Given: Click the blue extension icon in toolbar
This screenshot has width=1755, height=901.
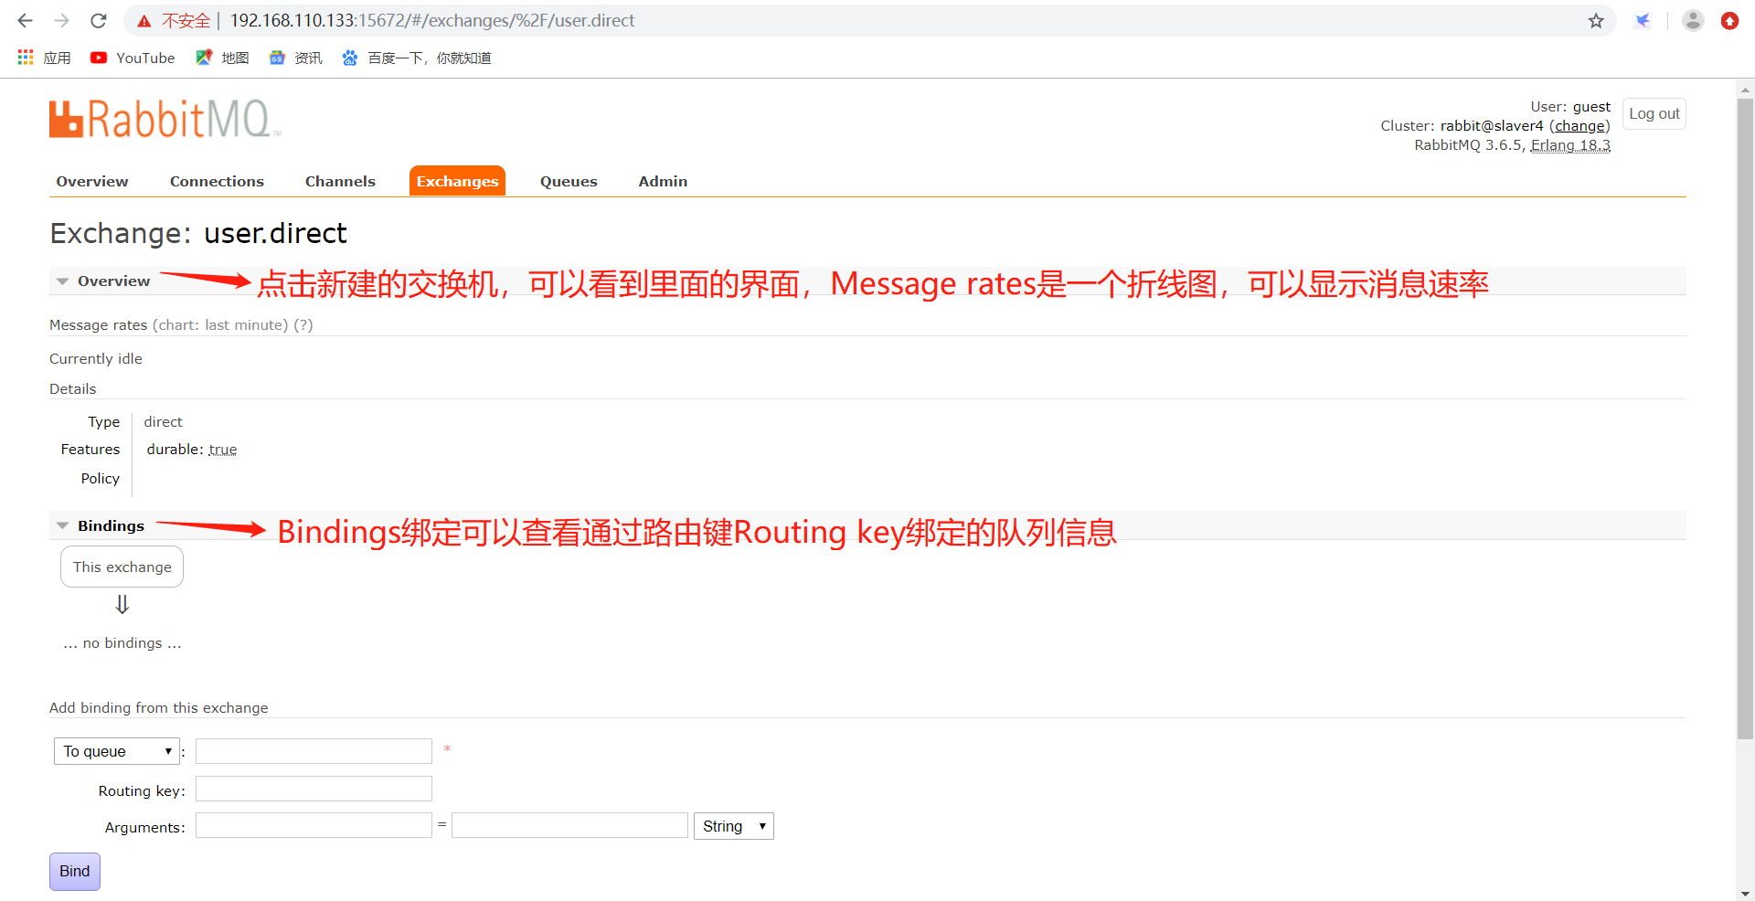Looking at the screenshot, I should 1643,20.
